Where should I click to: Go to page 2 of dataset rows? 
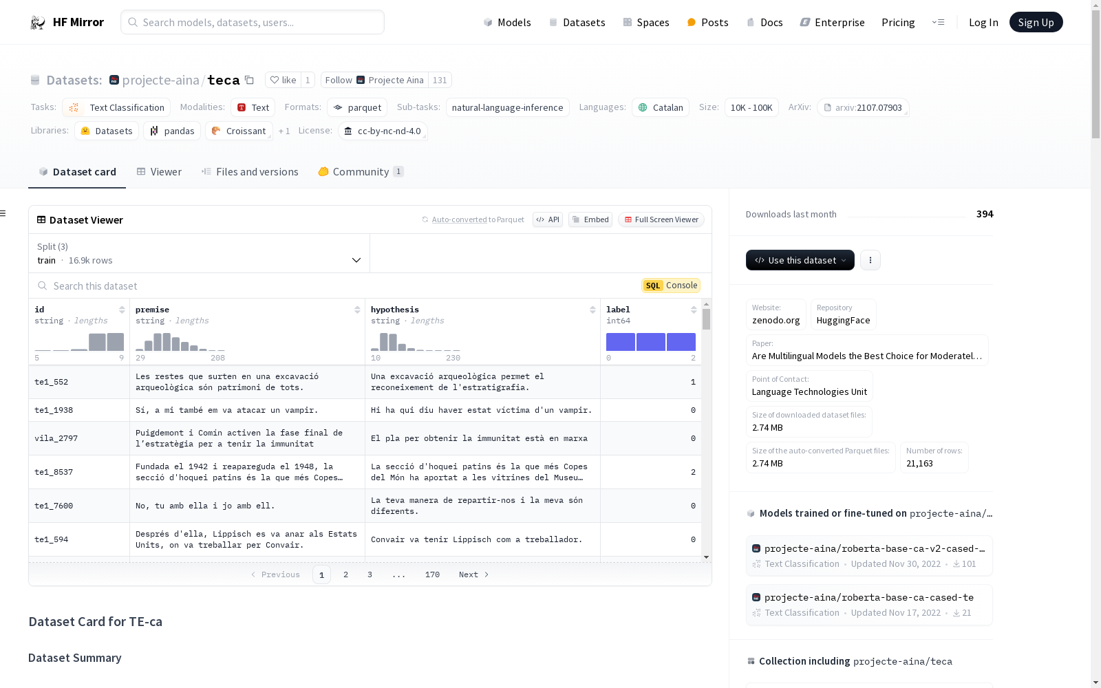tap(345, 574)
